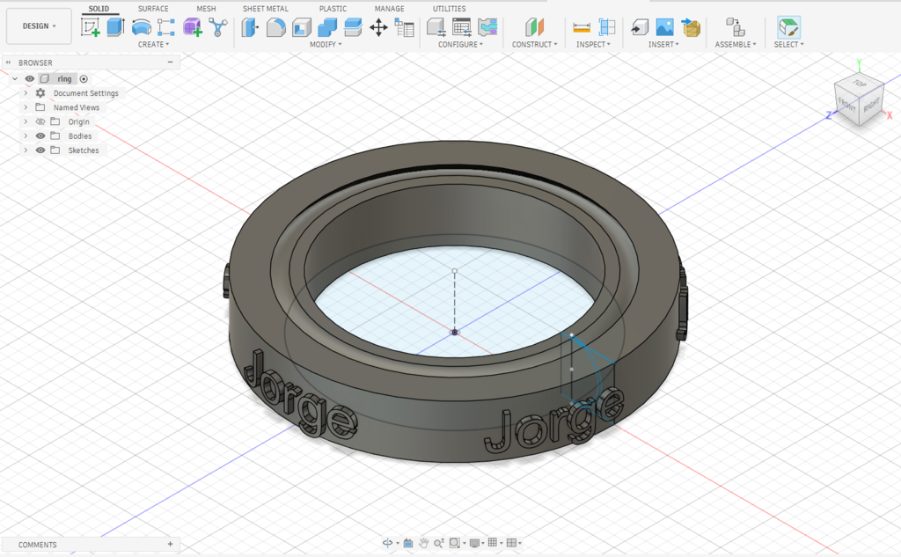901x557 pixels.
Task: Click the Insert Mesh icon
Action: click(x=691, y=27)
